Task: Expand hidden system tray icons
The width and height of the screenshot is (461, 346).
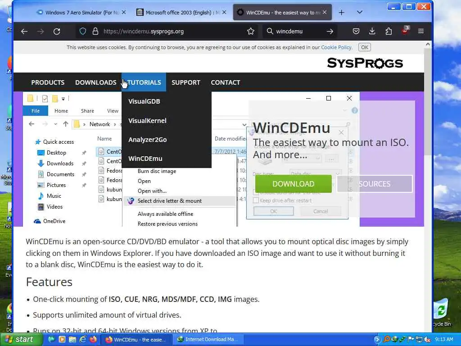Action: (377, 340)
